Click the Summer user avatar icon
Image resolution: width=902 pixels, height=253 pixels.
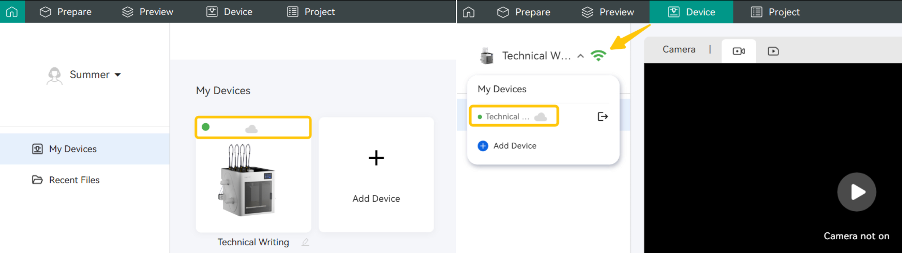pyautogui.click(x=55, y=75)
